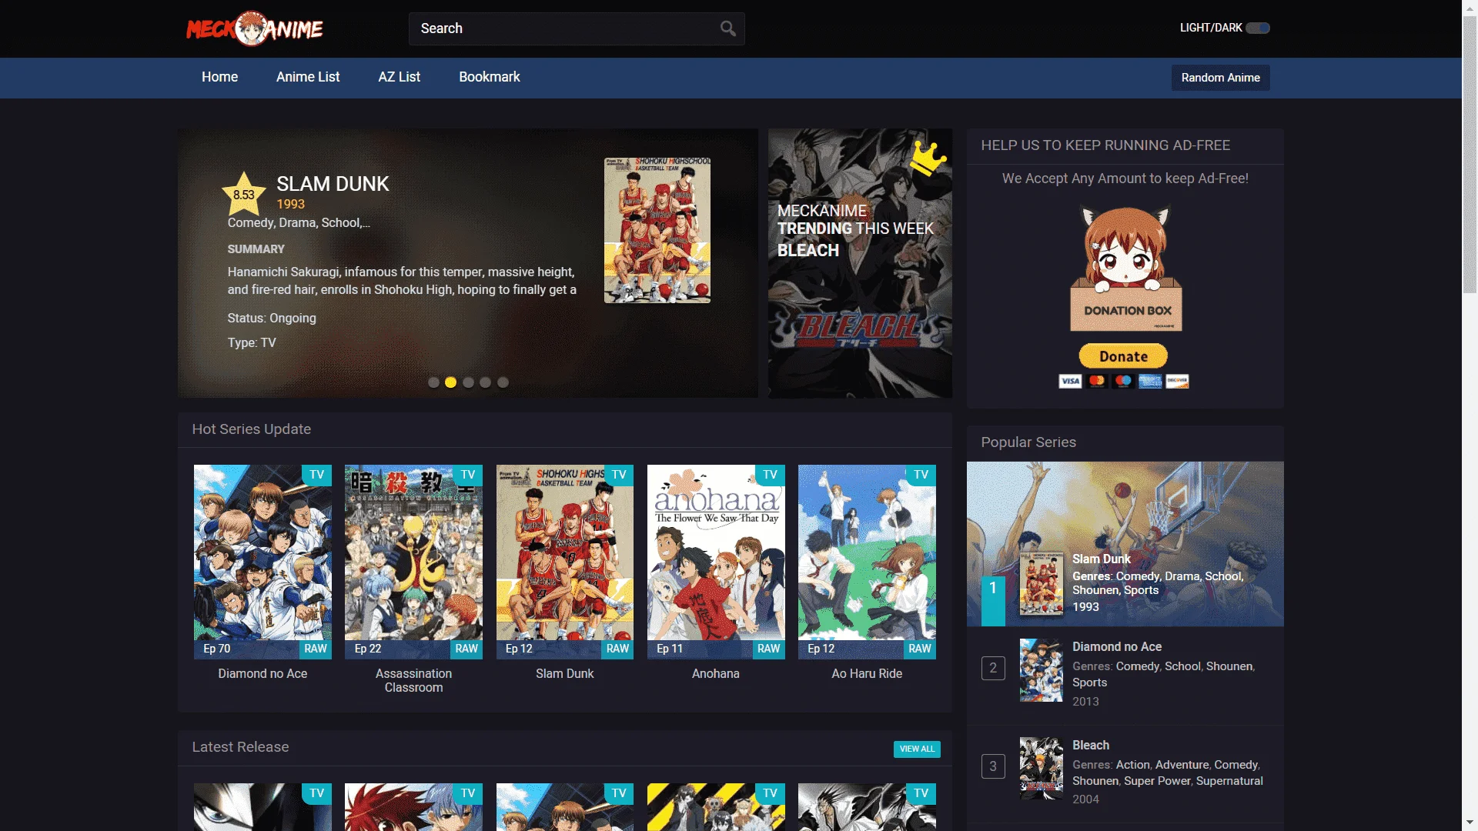Click RAW badge on Ao Haru Ride
This screenshot has height=831, width=1478.
click(x=920, y=649)
